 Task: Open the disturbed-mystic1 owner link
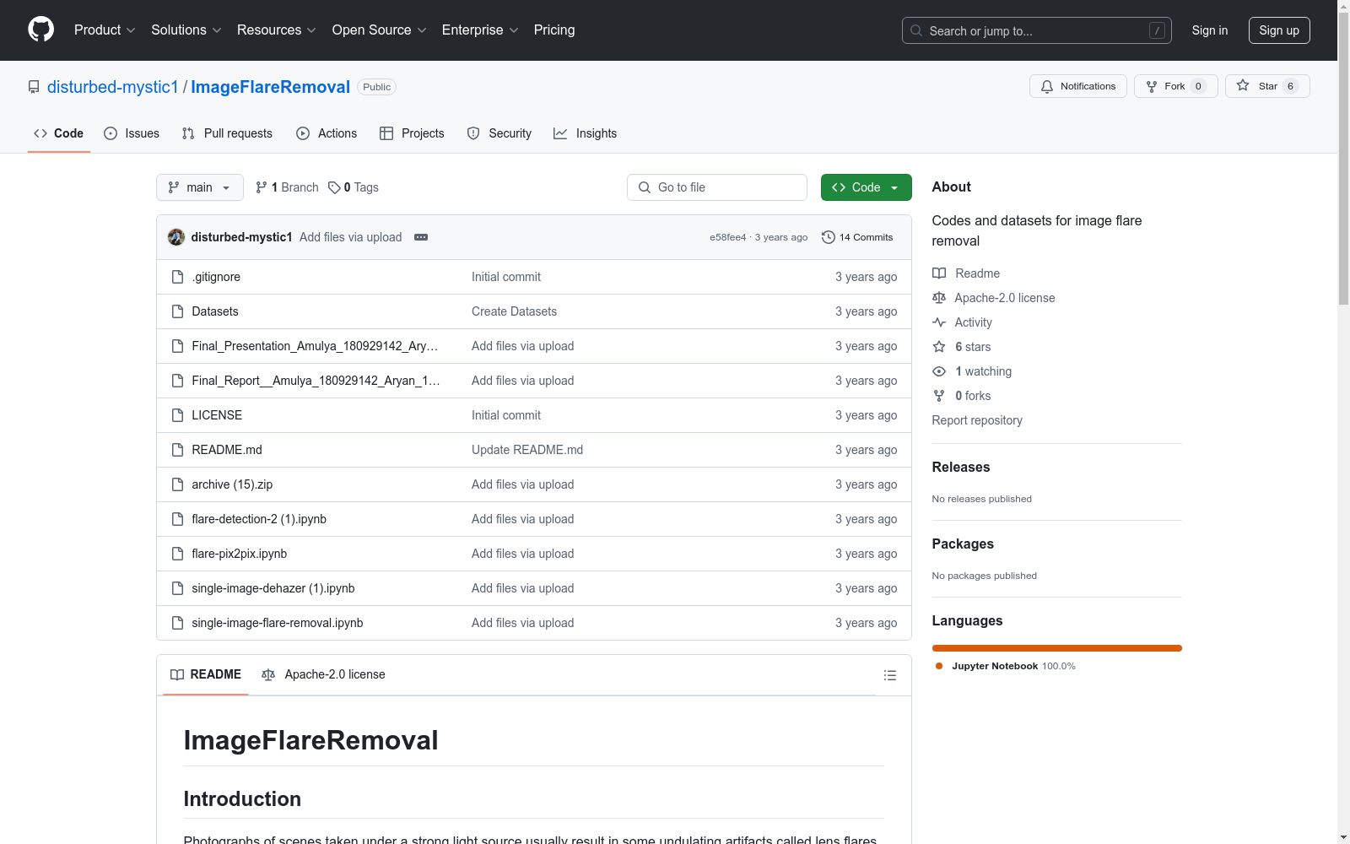pyautogui.click(x=113, y=87)
